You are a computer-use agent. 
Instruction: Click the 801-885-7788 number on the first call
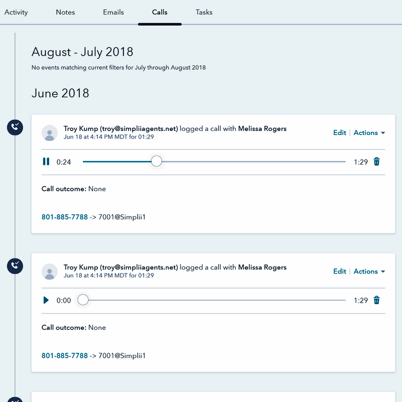pos(64,217)
